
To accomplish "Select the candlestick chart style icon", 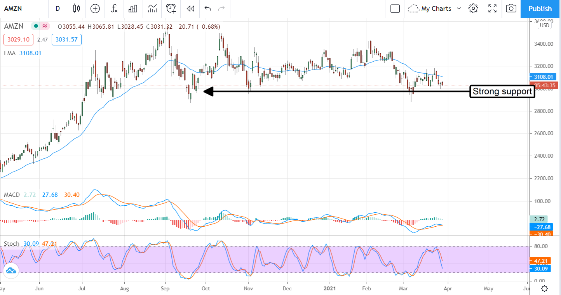I will tap(76, 9).
